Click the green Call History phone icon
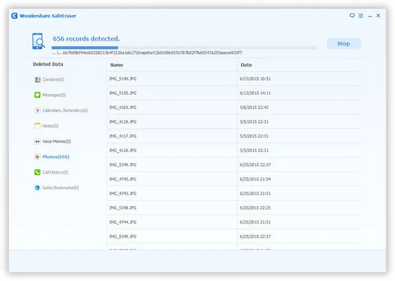 37,172
